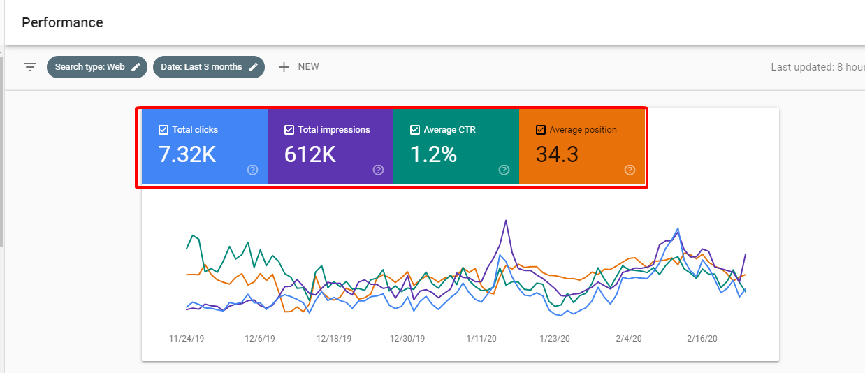Click the 12/18/19 date axis label
865x373 pixels.
334,338
